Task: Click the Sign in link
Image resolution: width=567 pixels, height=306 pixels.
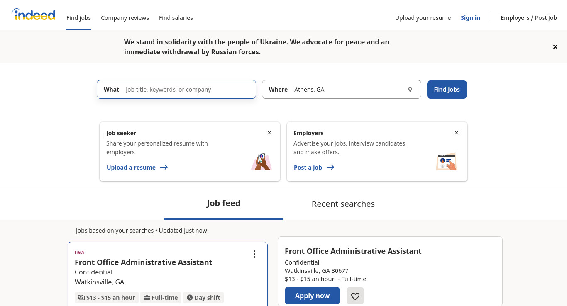Action: pos(470,18)
